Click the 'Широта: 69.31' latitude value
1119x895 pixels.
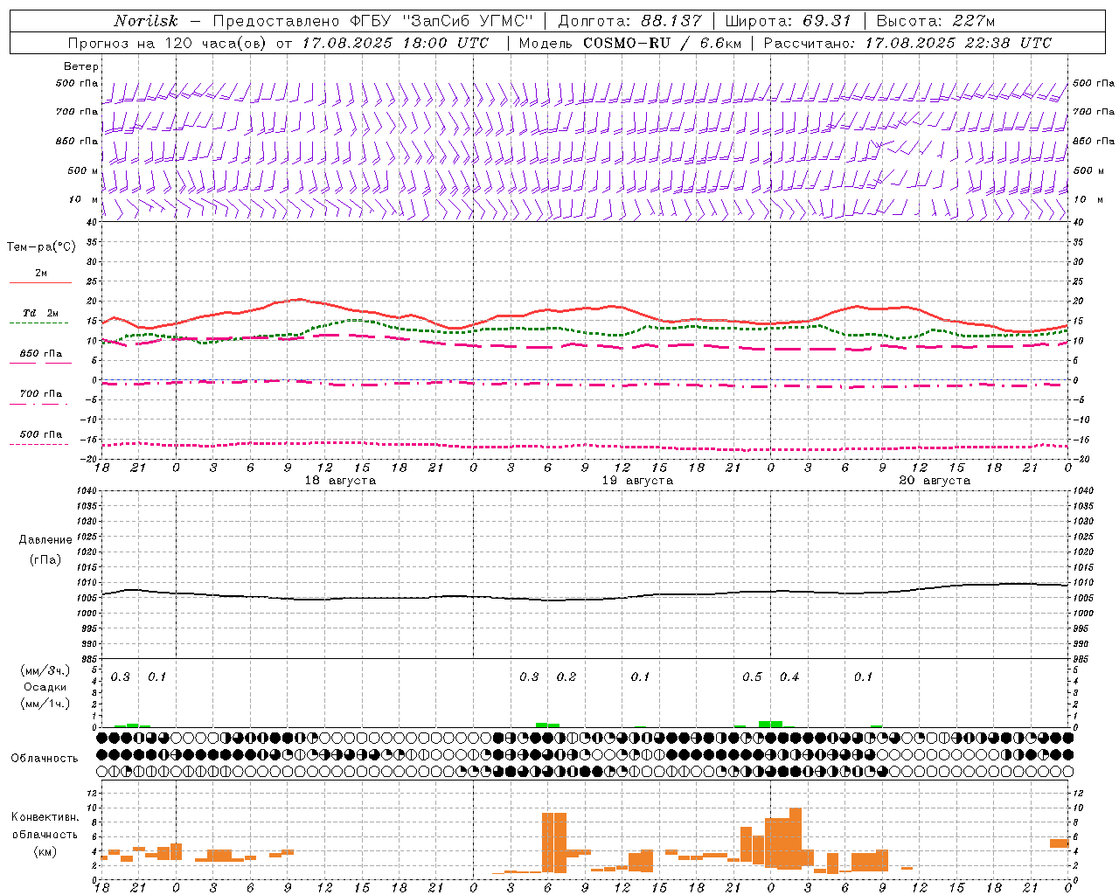coord(788,21)
